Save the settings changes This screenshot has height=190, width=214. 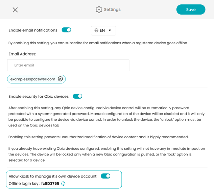click(x=191, y=9)
